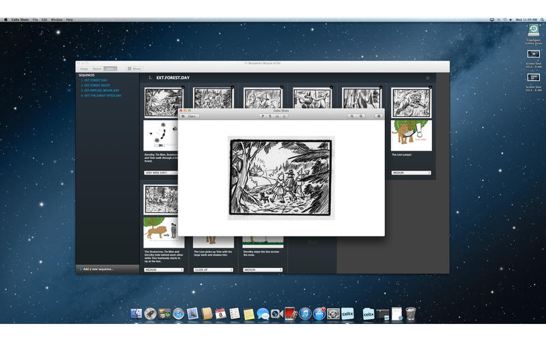Open the FreeAgent GoFlex Drive desktop icon
Screen dimensions: 546x341
click(534, 35)
